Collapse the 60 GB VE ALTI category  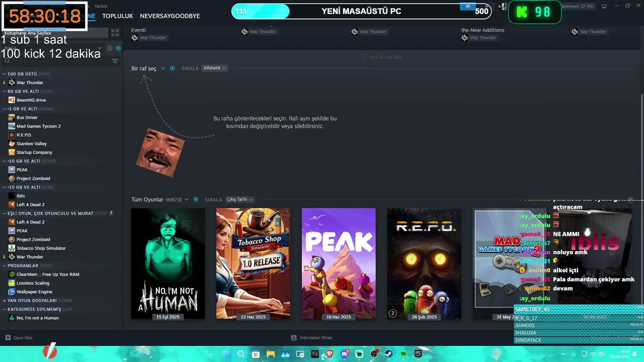pos(5,92)
